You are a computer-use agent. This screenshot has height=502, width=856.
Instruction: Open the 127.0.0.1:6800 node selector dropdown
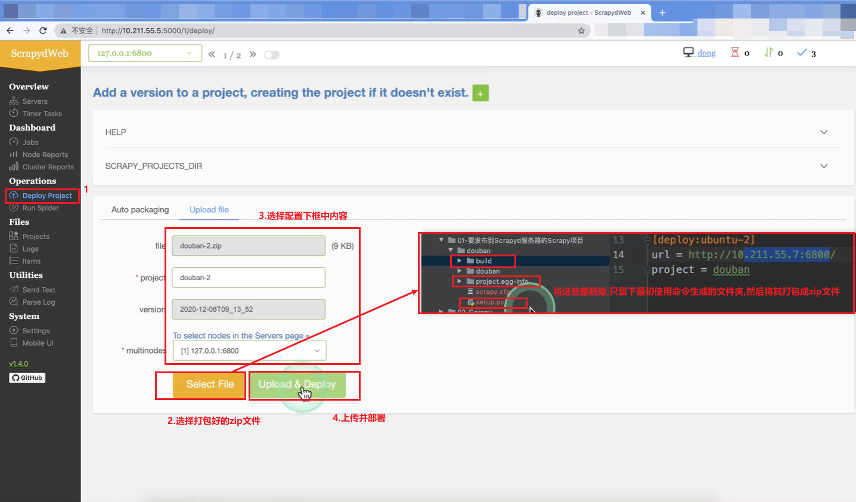pyautogui.click(x=144, y=53)
